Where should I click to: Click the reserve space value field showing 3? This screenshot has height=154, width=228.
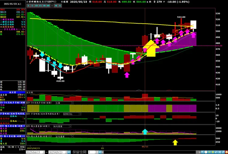[92, 152]
